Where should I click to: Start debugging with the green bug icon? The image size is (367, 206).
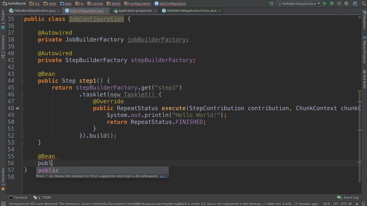tap(332, 4)
